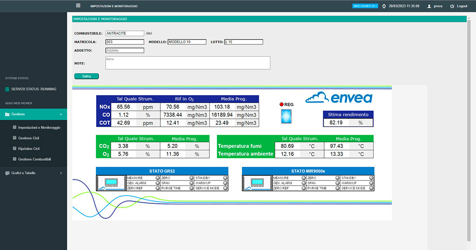Focus the Modello field showing MODELLO 10
Screen dimensions: 476x250
click(x=187, y=42)
